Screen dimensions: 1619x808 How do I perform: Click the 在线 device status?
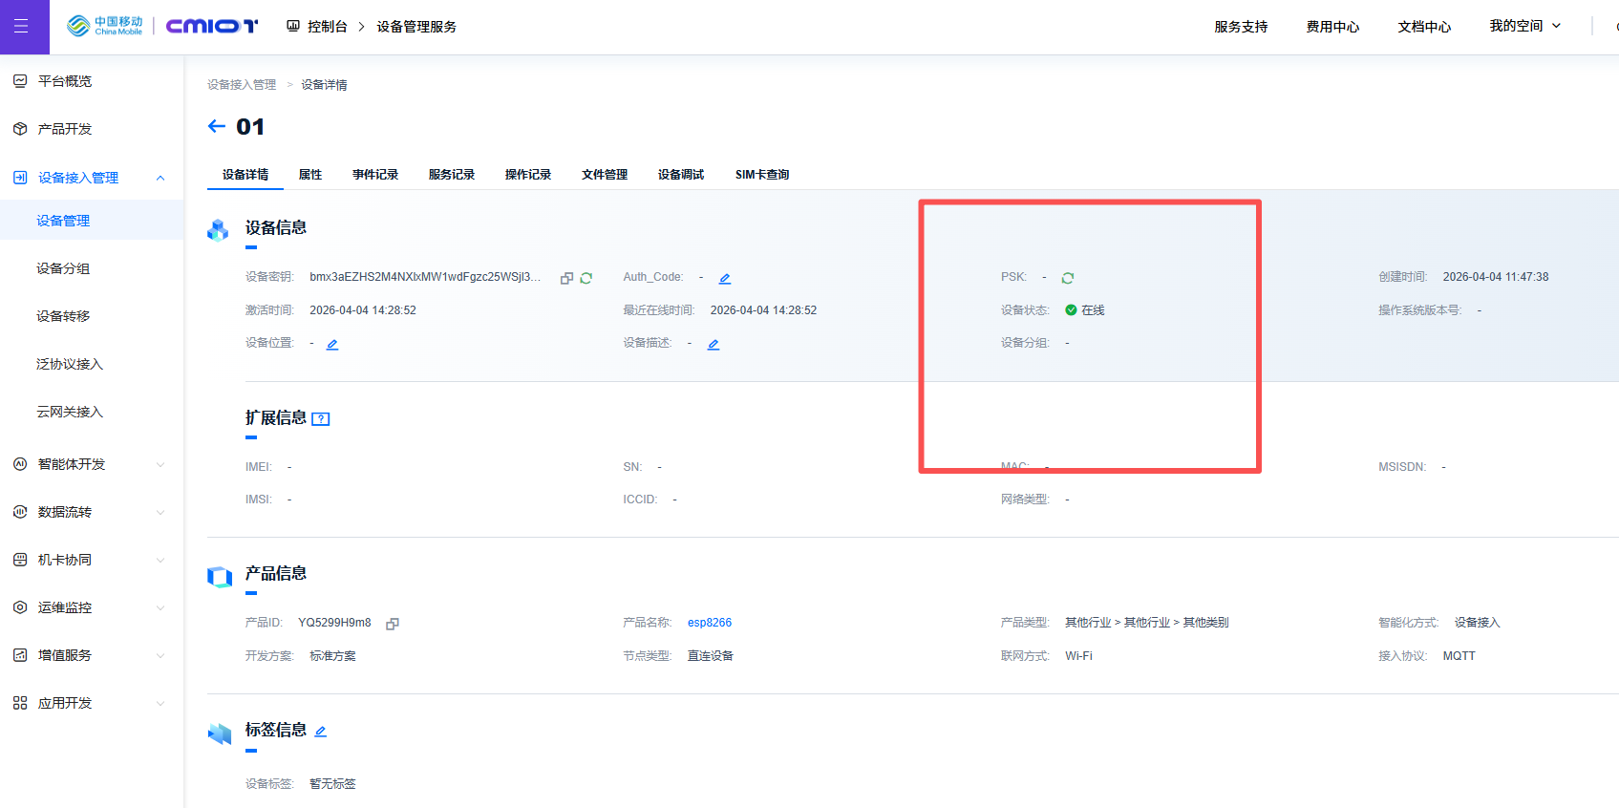tap(1085, 310)
